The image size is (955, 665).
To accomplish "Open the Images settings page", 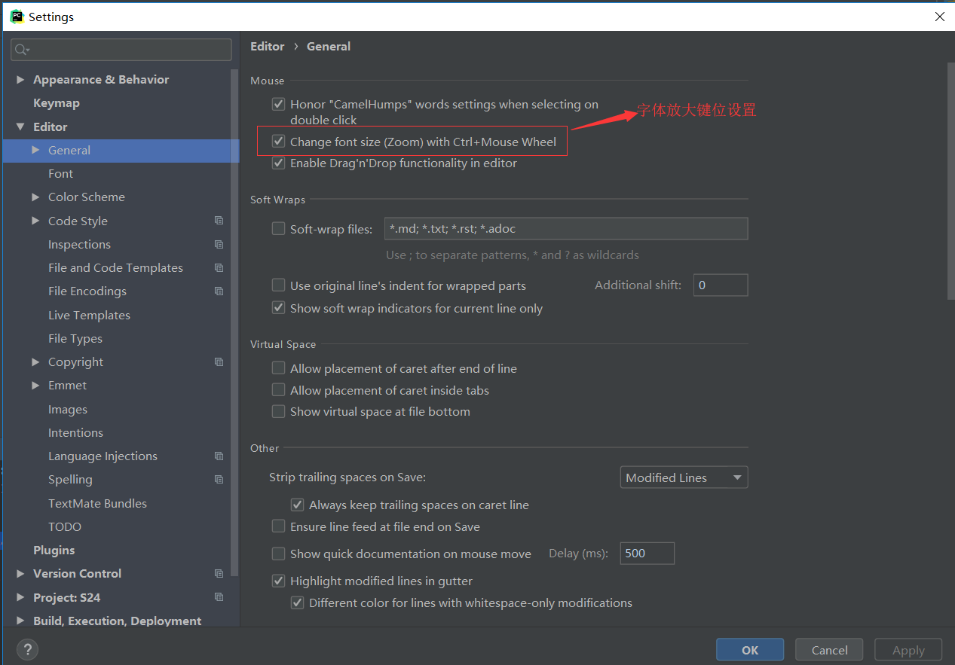I will click(68, 409).
